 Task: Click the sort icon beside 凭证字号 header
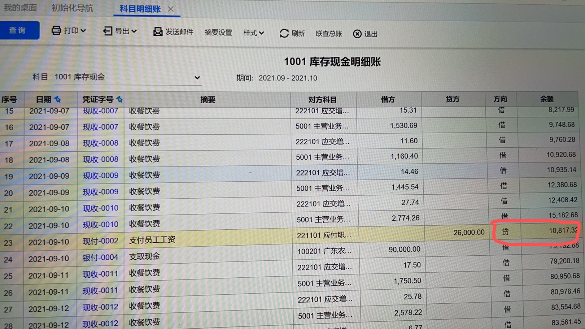[119, 99]
